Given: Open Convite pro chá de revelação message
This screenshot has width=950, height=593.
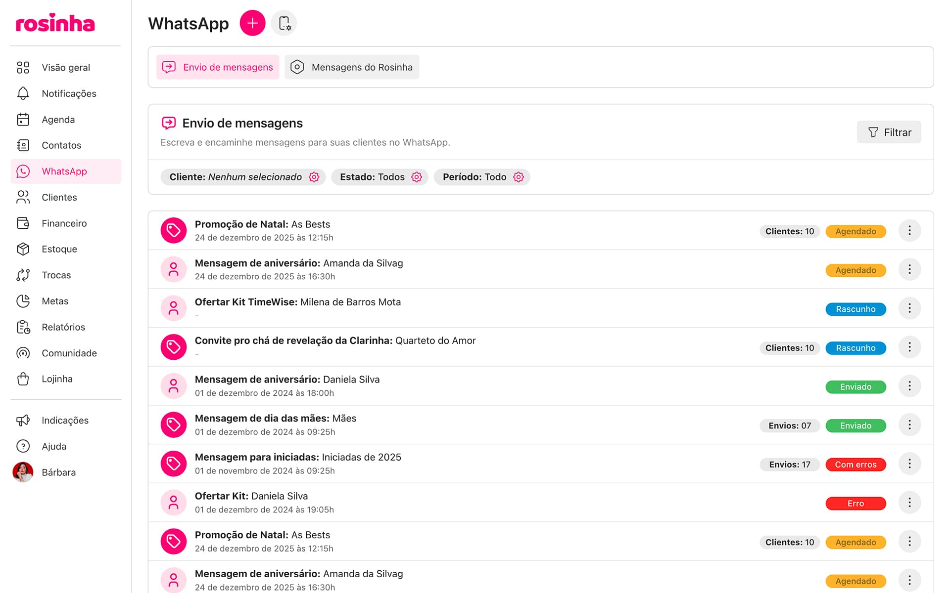Looking at the screenshot, I should point(335,341).
